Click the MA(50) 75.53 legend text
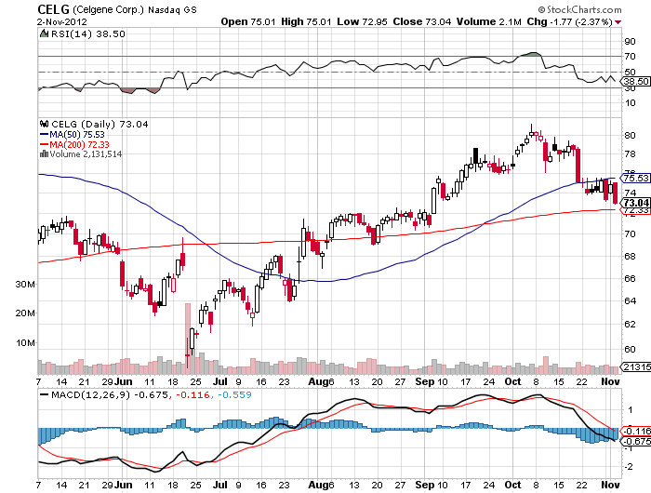Viewport: 651px width, 493px height. tap(77, 135)
